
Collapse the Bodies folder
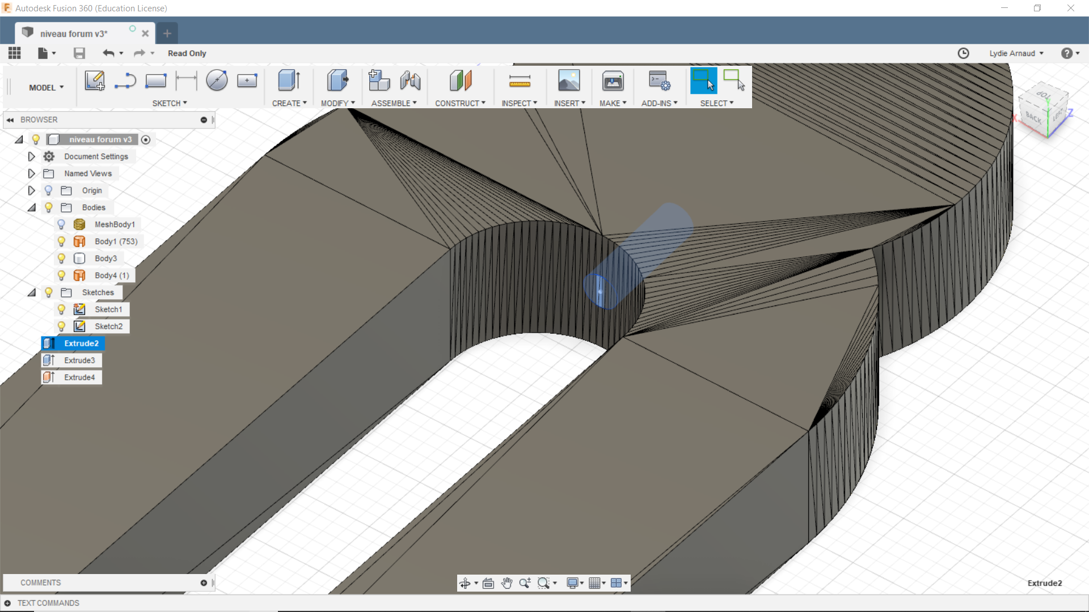[32, 207]
